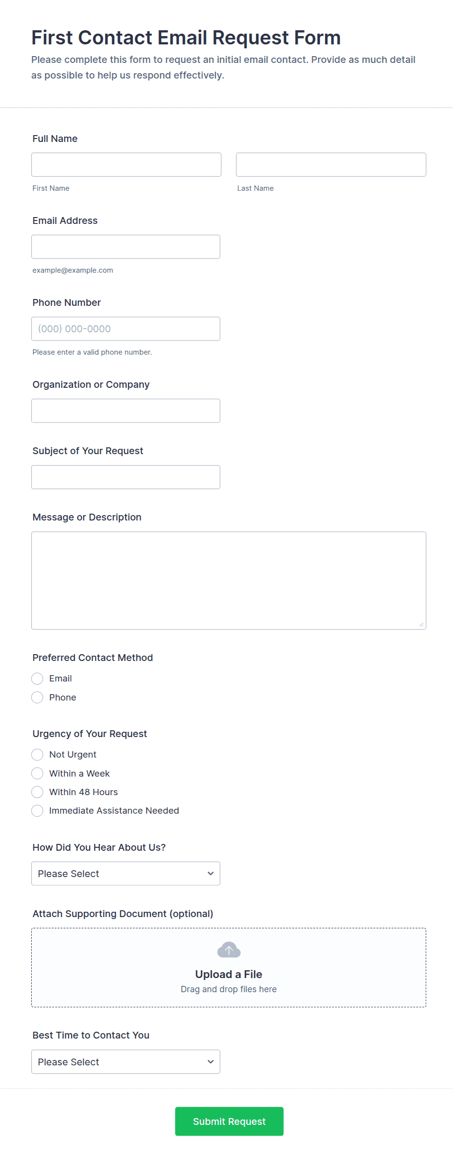Select Within 48 Hours urgency
Viewport: 453px width, 1160px height.
pyautogui.click(x=38, y=792)
